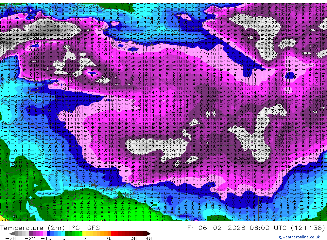327x240 pixels.
Task: Click the -28 value on color scale
Action: point(10,238)
